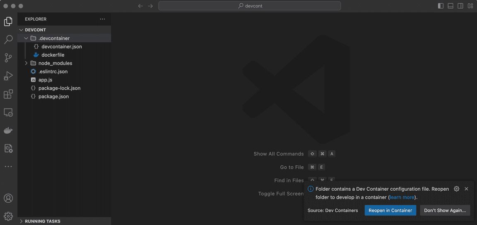Open the activity bar icon below Docker

click(x=8, y=148)
